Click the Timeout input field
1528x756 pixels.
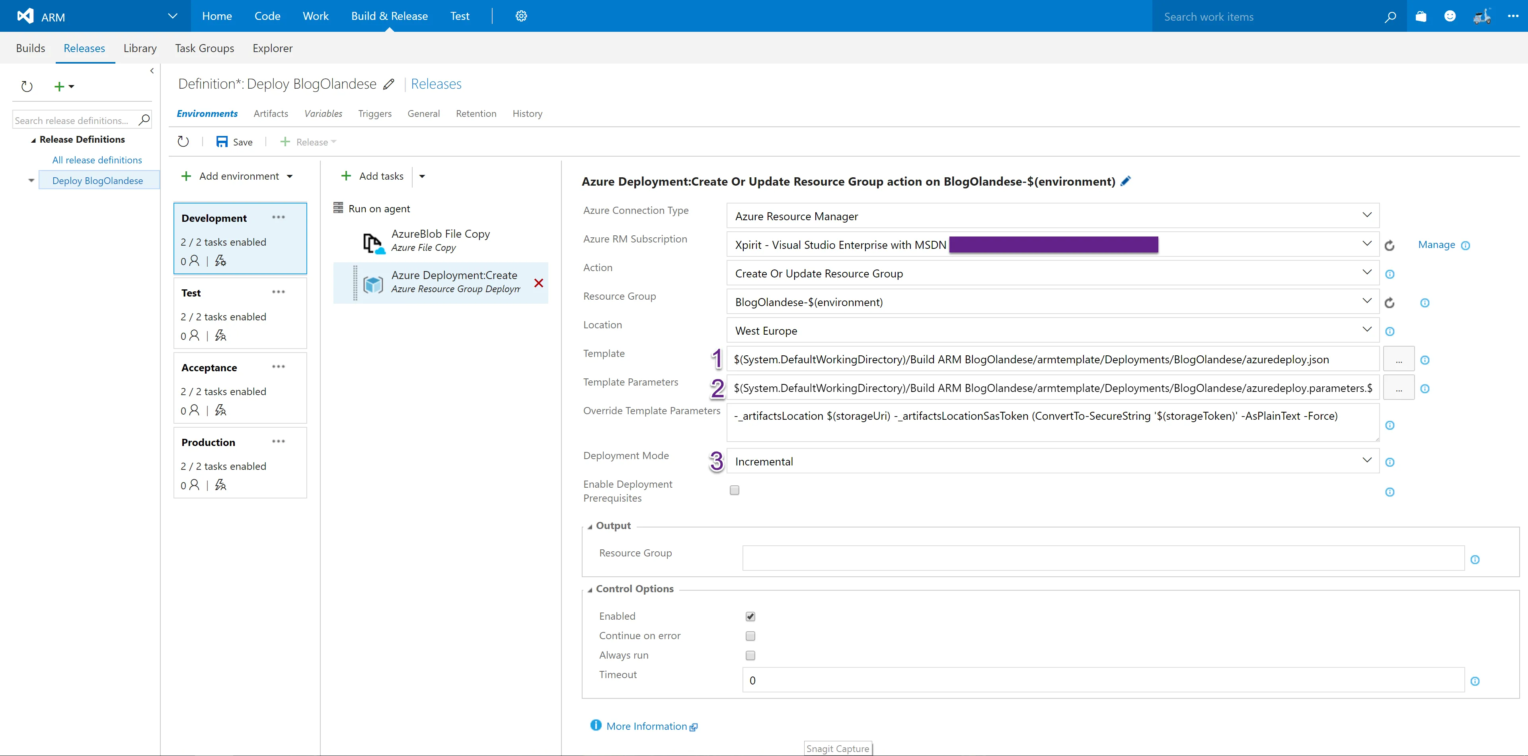tap(1103, 680)
